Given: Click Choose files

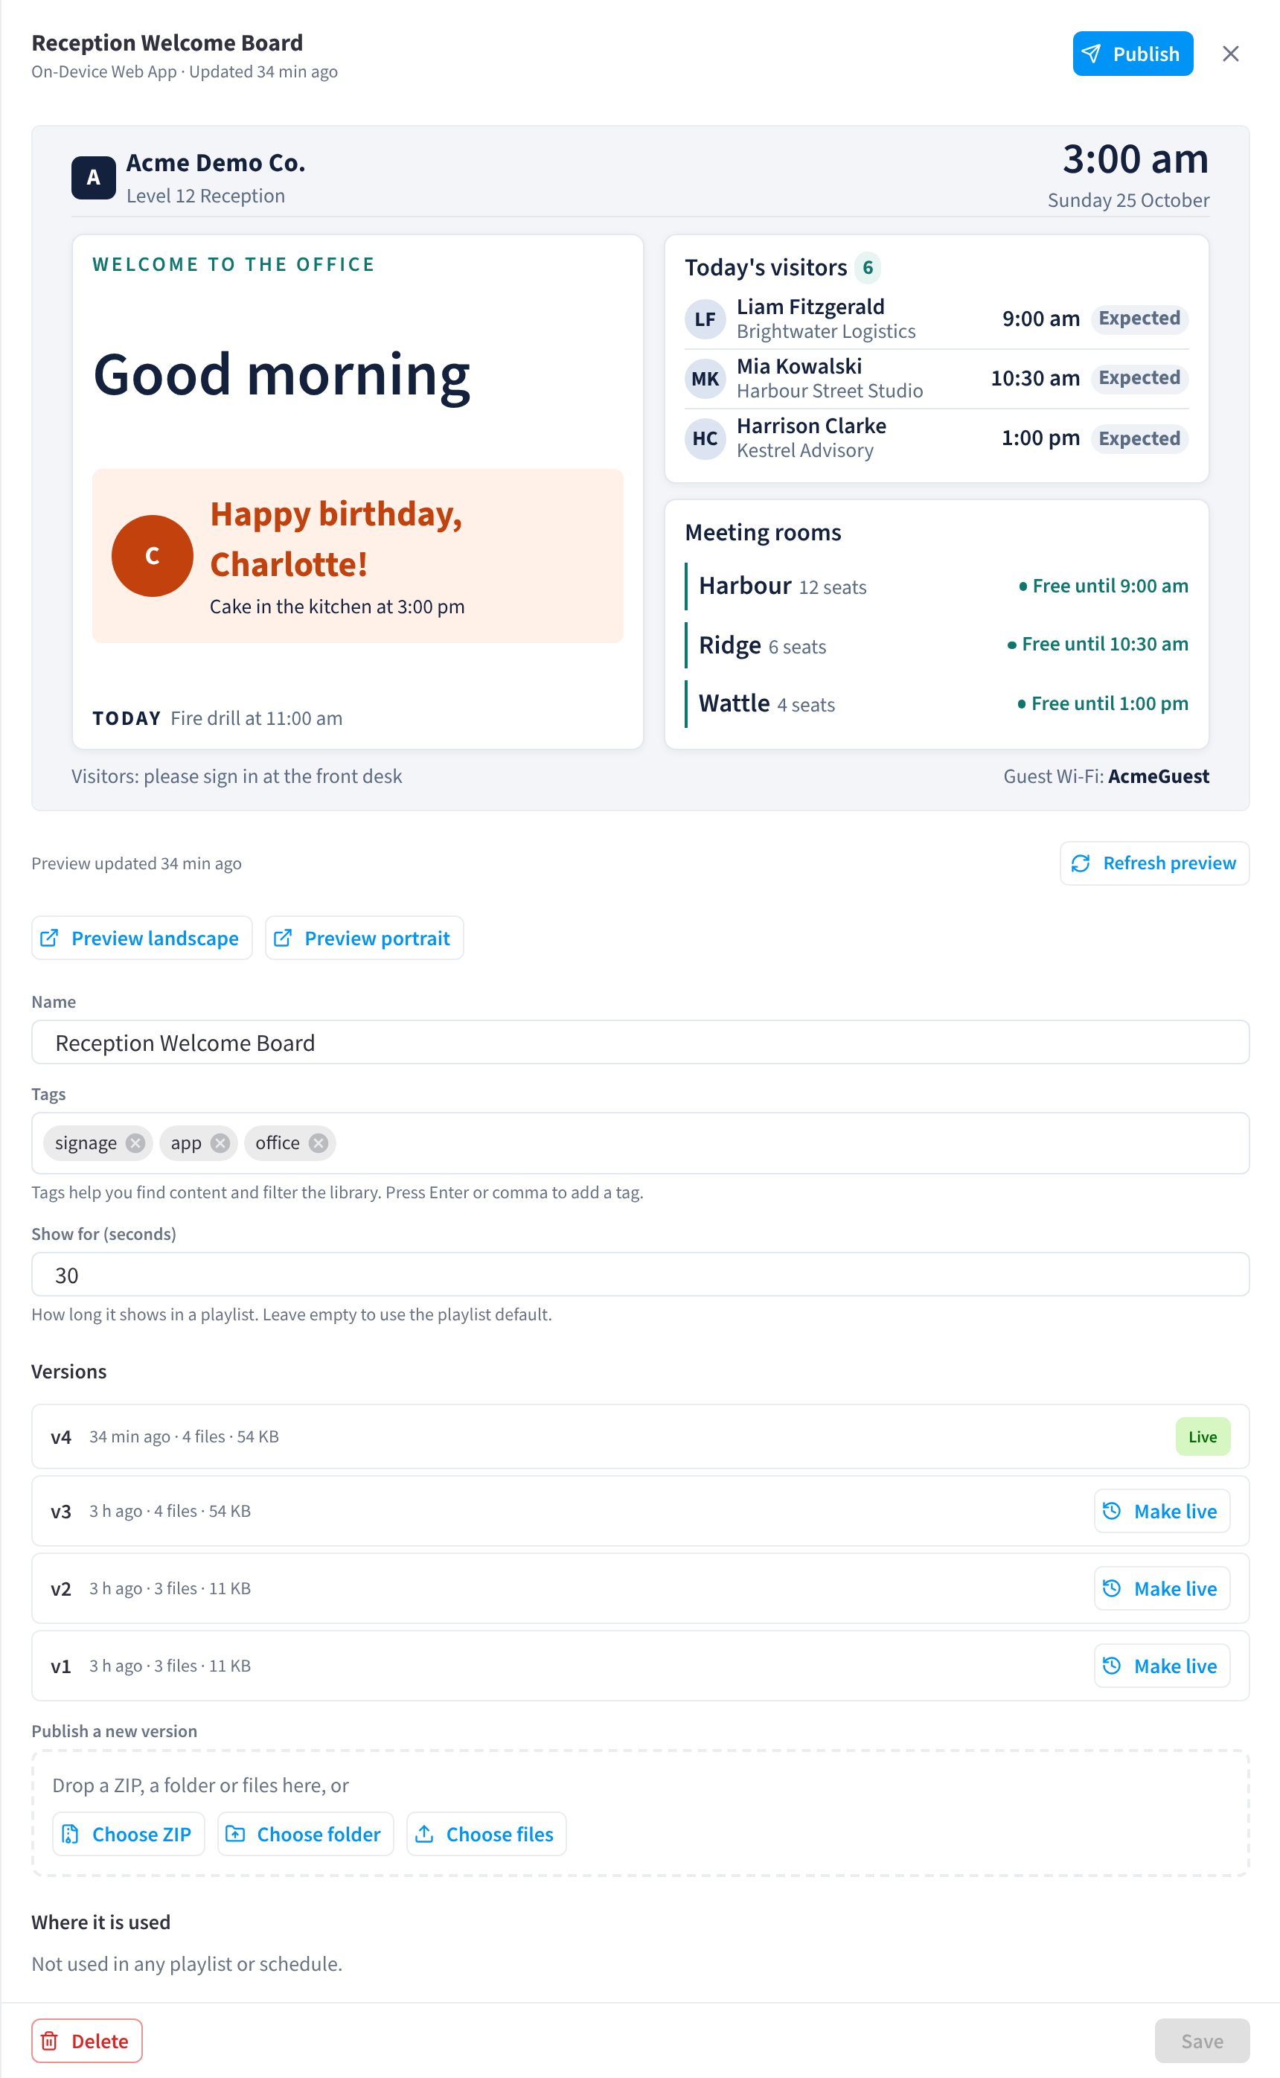Looking at the screenshot, I should pyautogui.click(x=486, y=1833).
